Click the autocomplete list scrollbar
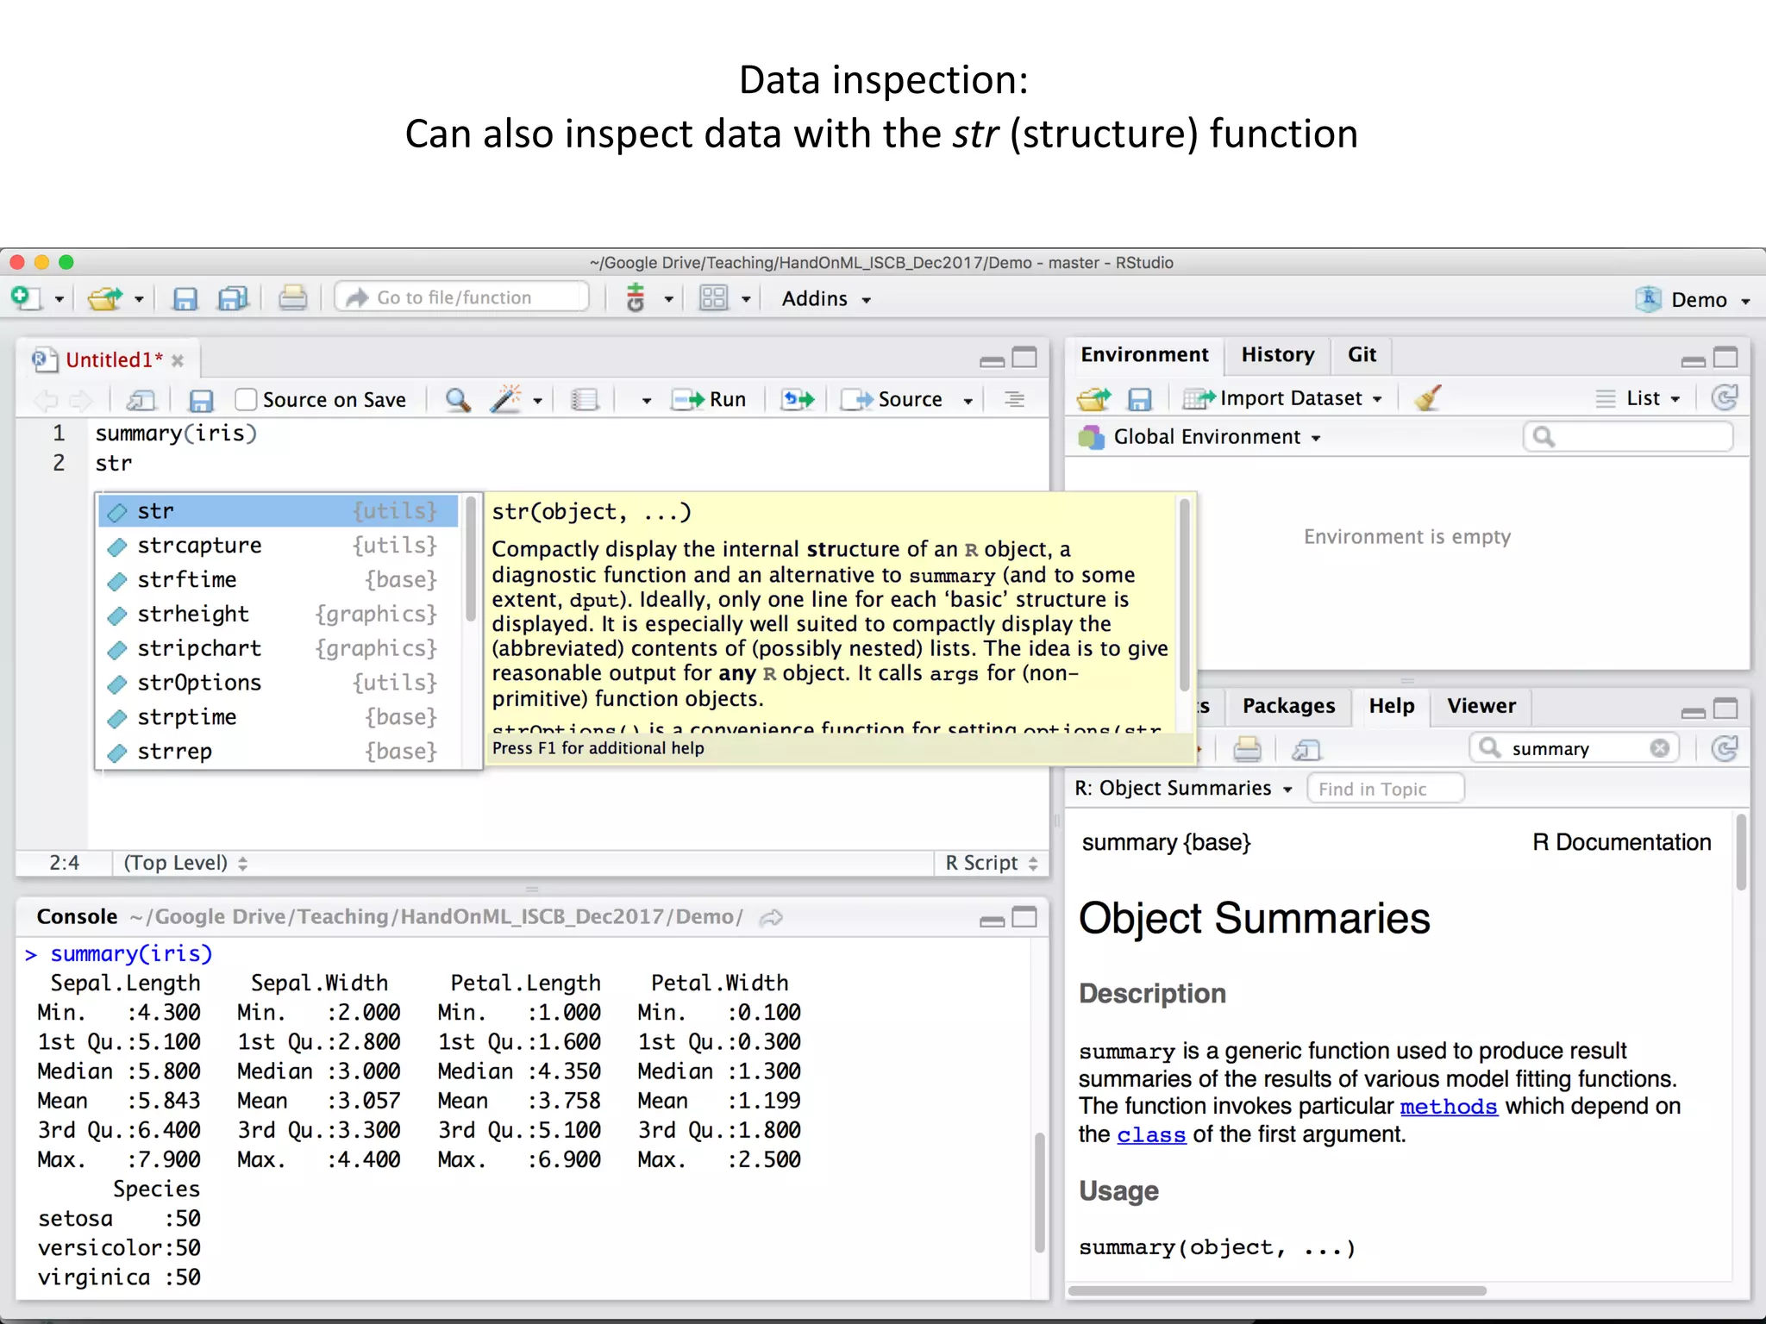Screen dimensions: 1766x1324 (471, 560)
